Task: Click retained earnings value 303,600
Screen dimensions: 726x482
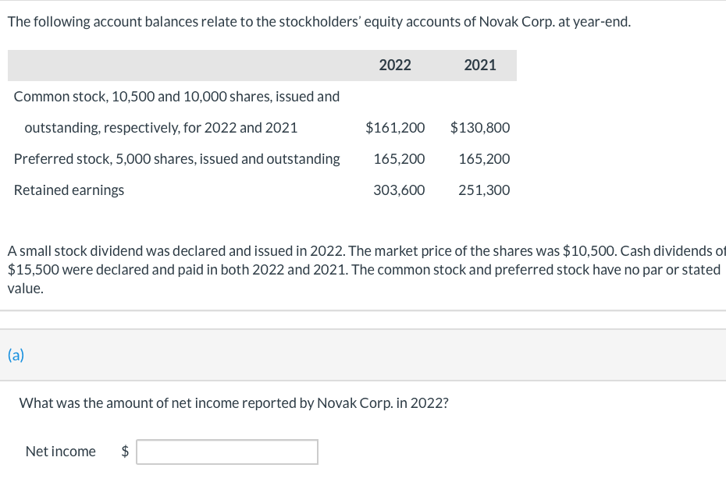Action: click(x=399, y=190)
